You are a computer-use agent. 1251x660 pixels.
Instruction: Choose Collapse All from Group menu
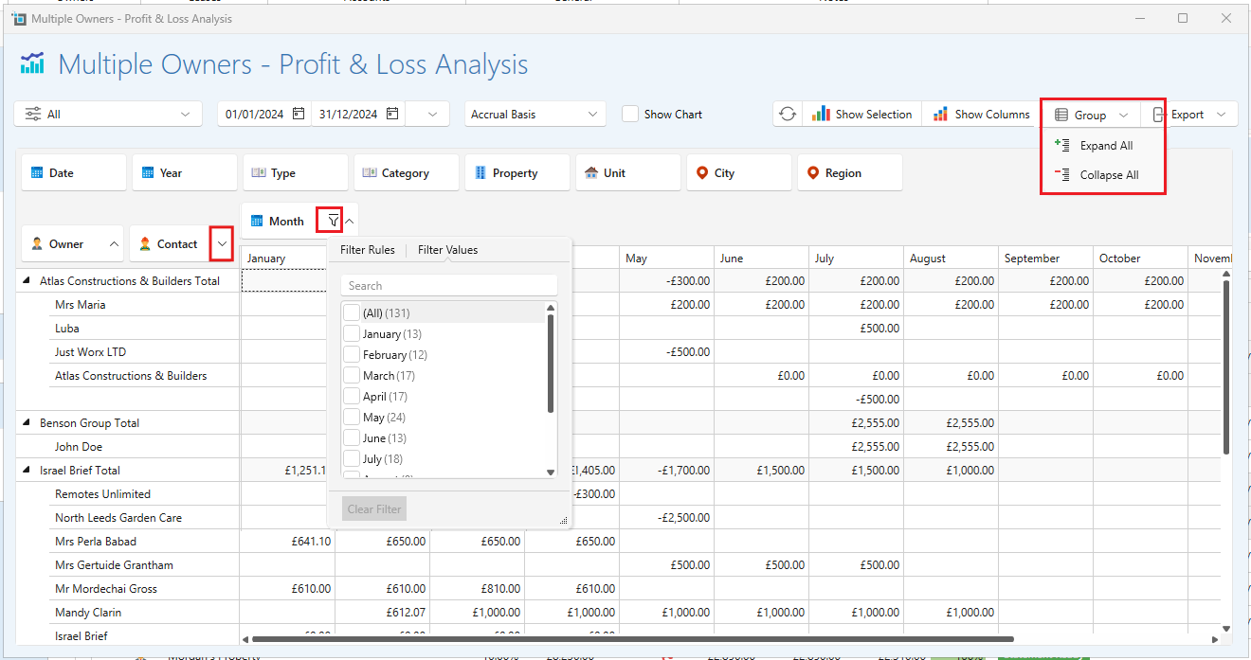click(x=1104, y=175)
